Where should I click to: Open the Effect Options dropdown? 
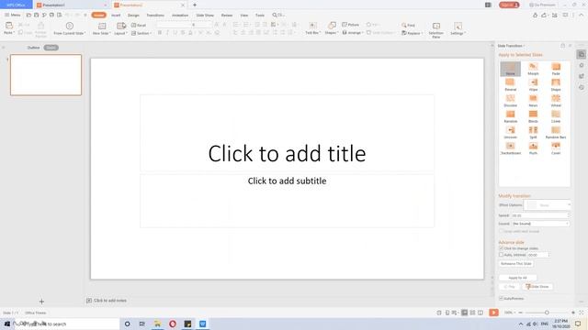point(548,205)
